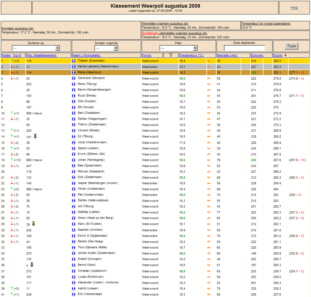Viewport: 311px width, 297px height.
Task: Open the 'Sorteer volgorde' dropdown
Action: [106, 48]
